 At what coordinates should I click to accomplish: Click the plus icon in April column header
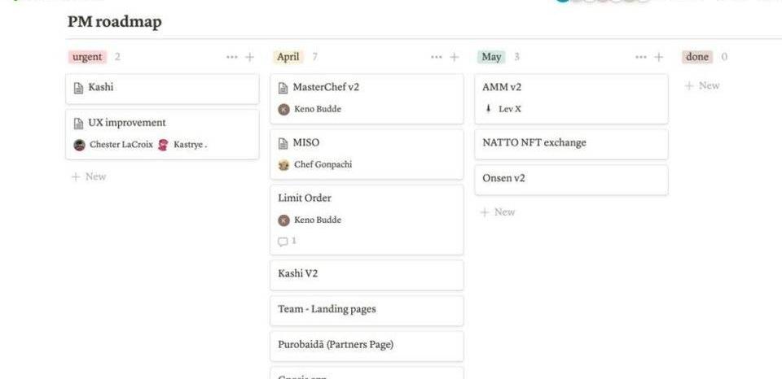tap(455, 58)
